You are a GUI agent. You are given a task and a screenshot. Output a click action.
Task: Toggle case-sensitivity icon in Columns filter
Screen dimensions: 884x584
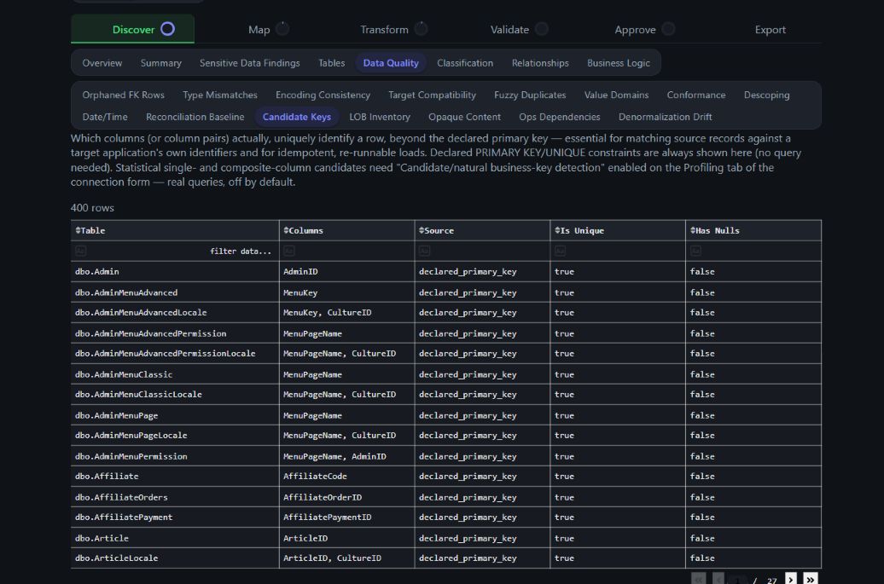click(289, 252)
